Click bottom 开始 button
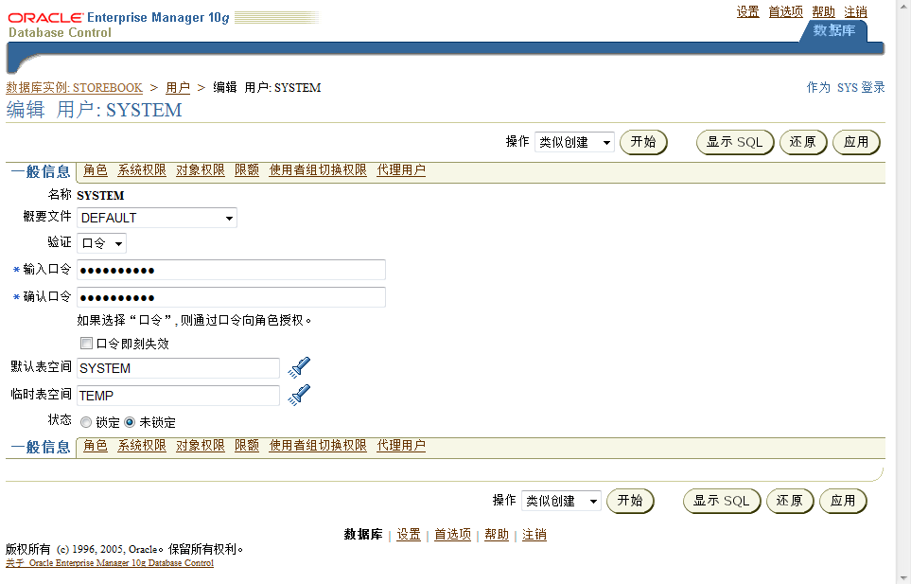Image resolution: width=911 pixels, height=584 pixels. point(630,501)
